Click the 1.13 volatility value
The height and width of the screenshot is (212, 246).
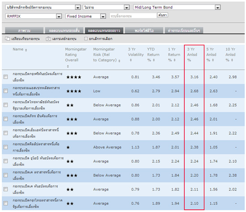(x=135, y=147)
